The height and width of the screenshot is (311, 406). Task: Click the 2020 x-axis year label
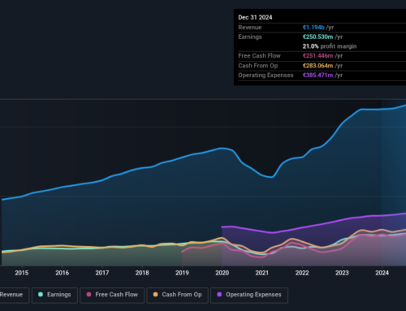[222, 273]
